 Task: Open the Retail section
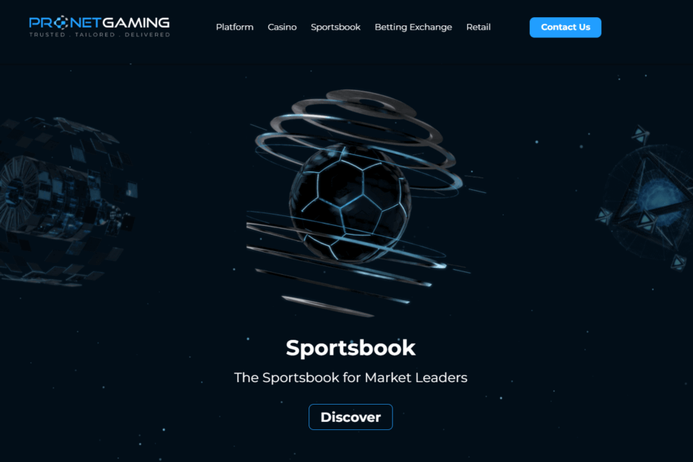[478, 27]
